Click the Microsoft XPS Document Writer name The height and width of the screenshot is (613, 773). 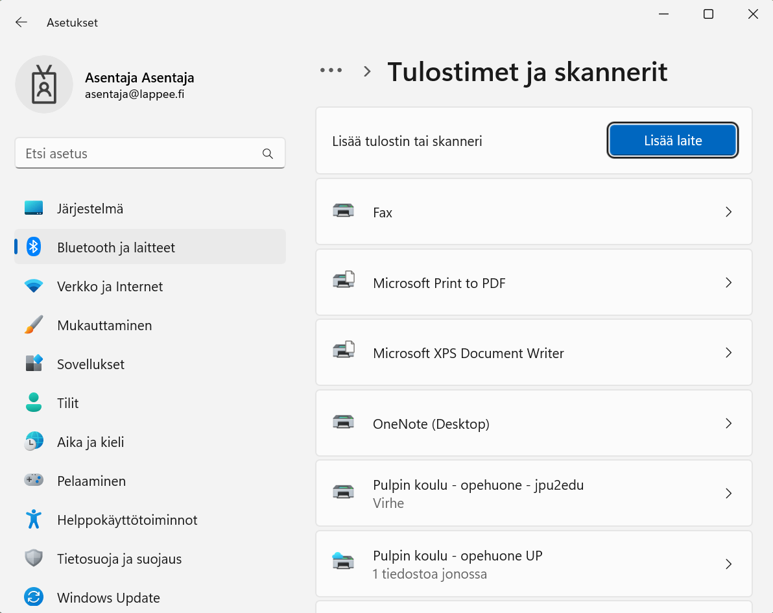click(x=468, y=353)
